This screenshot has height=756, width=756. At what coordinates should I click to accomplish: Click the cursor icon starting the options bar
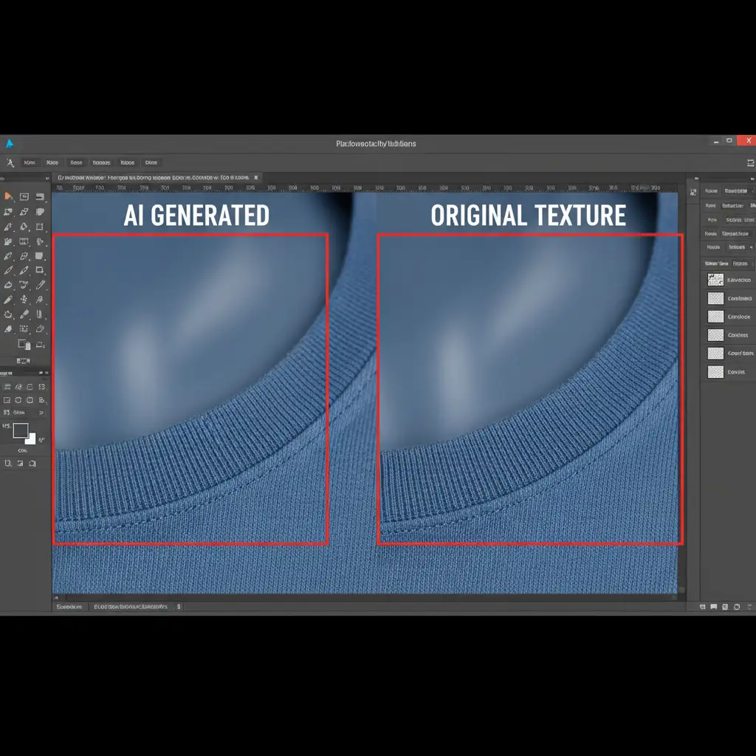point(10,162)
